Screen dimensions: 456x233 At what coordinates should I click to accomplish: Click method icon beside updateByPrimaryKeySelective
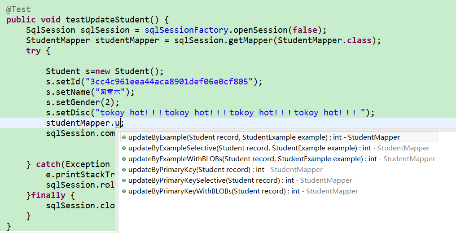point(124,180)
